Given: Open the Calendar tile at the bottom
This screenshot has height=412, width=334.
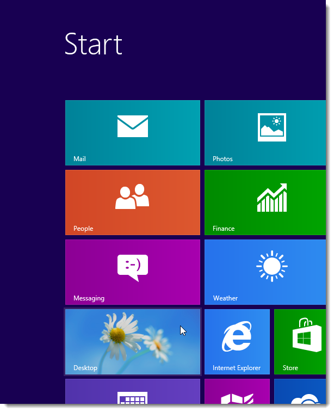Looking at the screenshot, I should 132,392.
